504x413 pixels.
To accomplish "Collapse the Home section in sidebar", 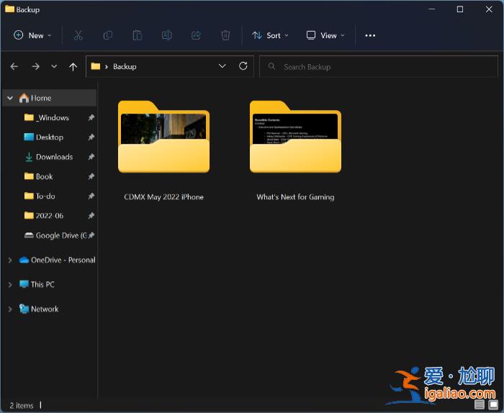I will pos(10,98).
